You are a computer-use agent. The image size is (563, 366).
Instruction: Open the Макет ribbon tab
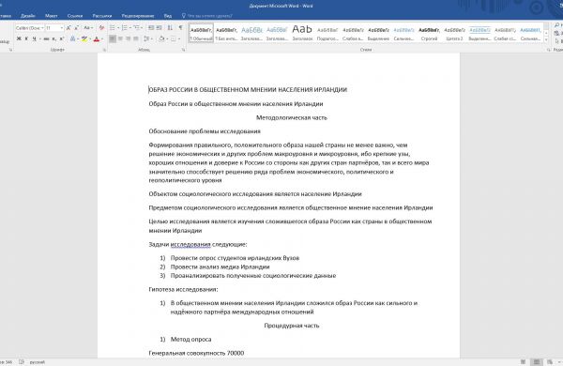[51, 16]
